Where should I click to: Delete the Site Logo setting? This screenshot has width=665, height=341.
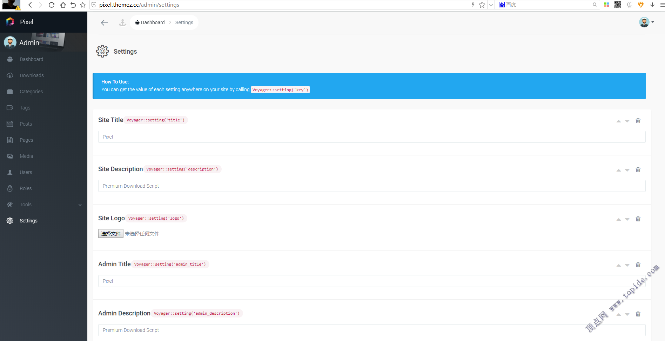pyautogui.click(x=638, y=219)
